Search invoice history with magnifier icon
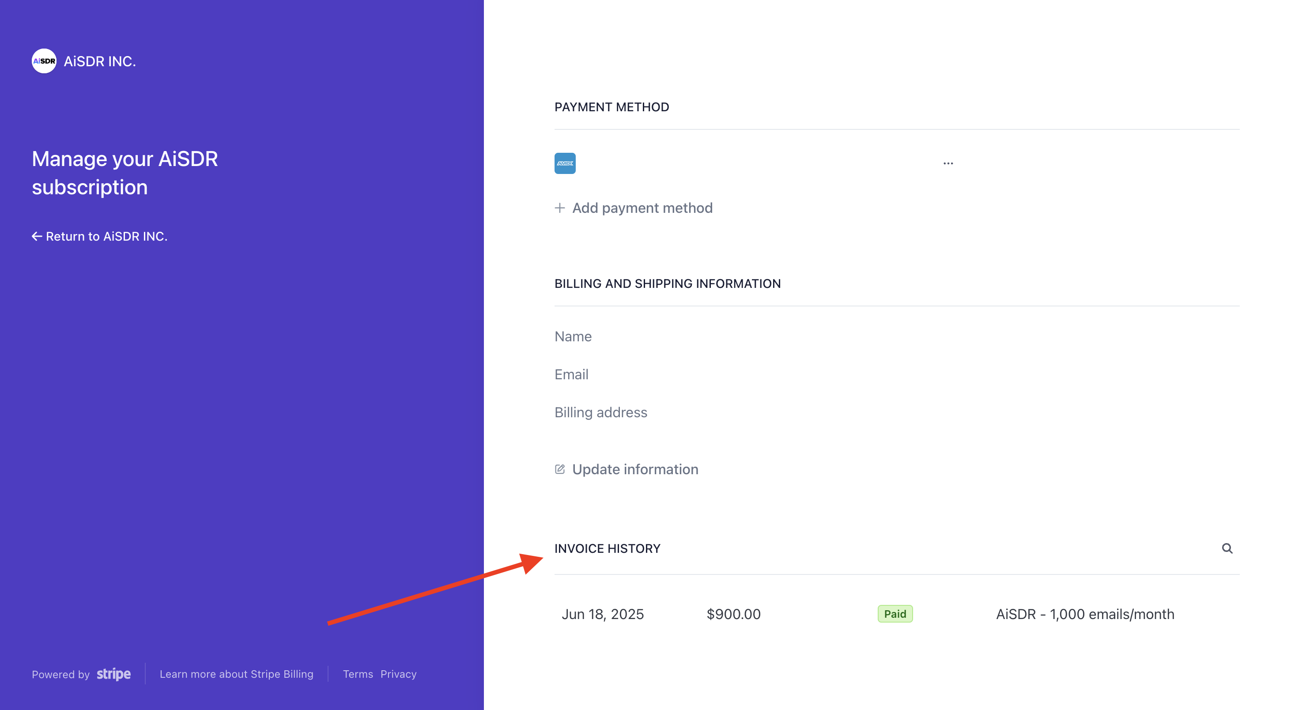Image resolution: width=1306 pixels, height=710 pixels. tap(1227, 548)
